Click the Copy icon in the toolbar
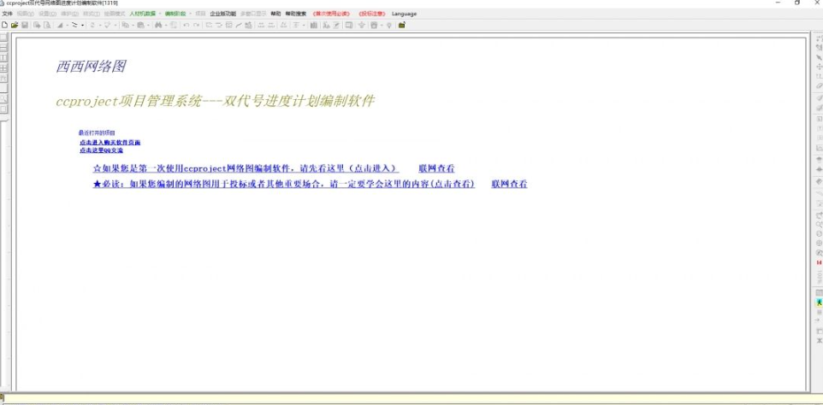 pyautogui.click(x=126, y=25)
